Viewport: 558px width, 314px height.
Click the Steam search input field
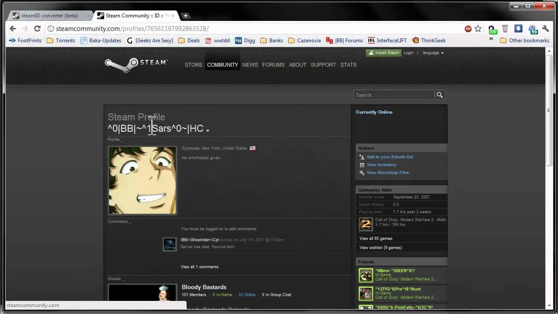click(x=395, y=95)
